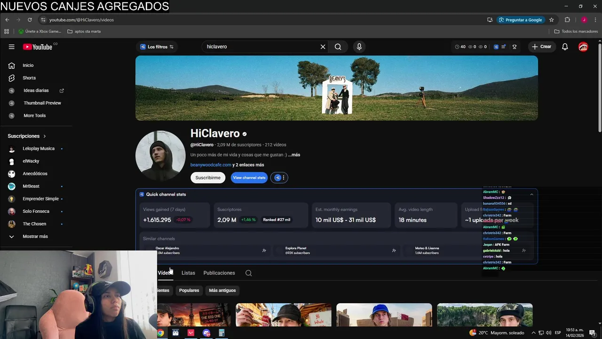The height and width of the screenshot is (339, 602).
Task: Switch to the Listas tab
Action: (x=188, y=273)
